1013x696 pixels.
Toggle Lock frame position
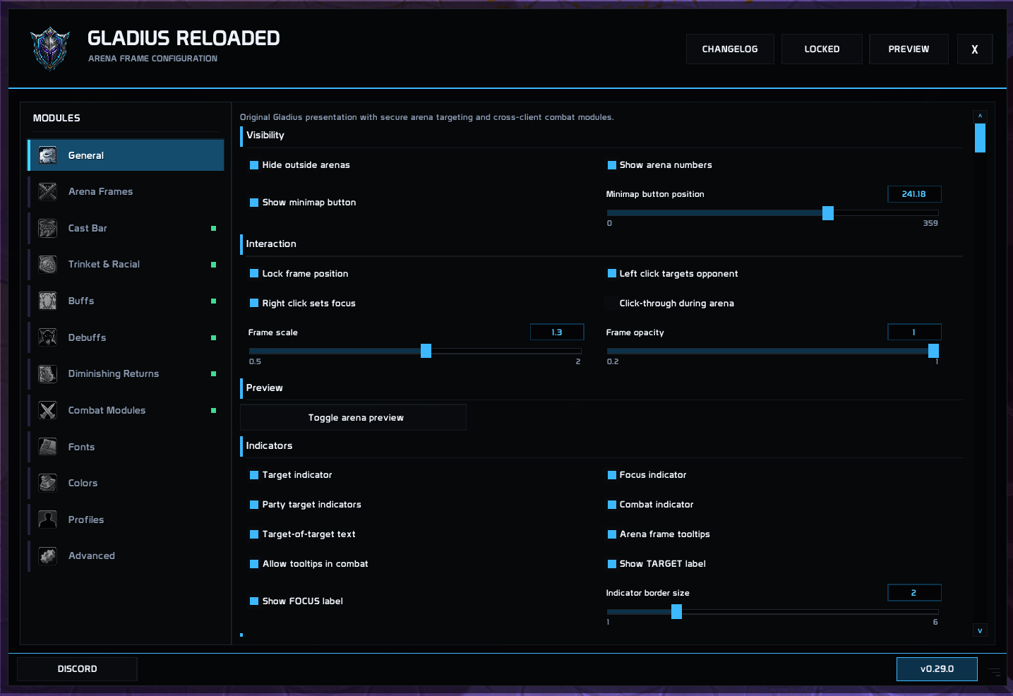(254, 274)
